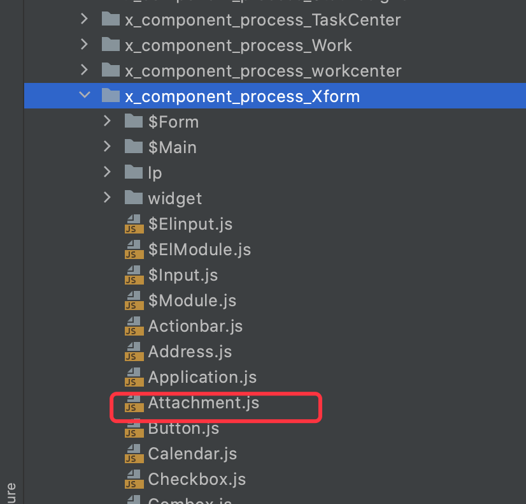This screenshot has height=504, width=526.
Task: Click the $Form folder icon
Action: click(133, 121)
